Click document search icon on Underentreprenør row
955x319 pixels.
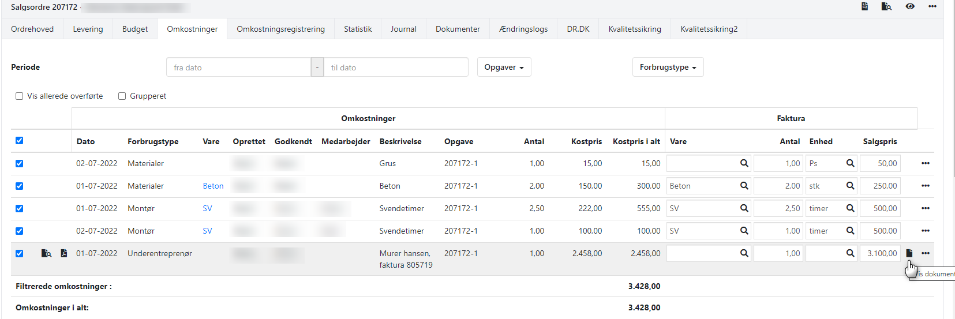point(46,253)
